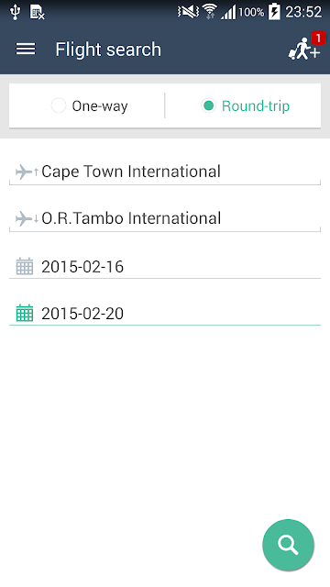This screenshot has width=330, height=587.
Task: Tap the battery status icon
Action: [x=274, y=11]
